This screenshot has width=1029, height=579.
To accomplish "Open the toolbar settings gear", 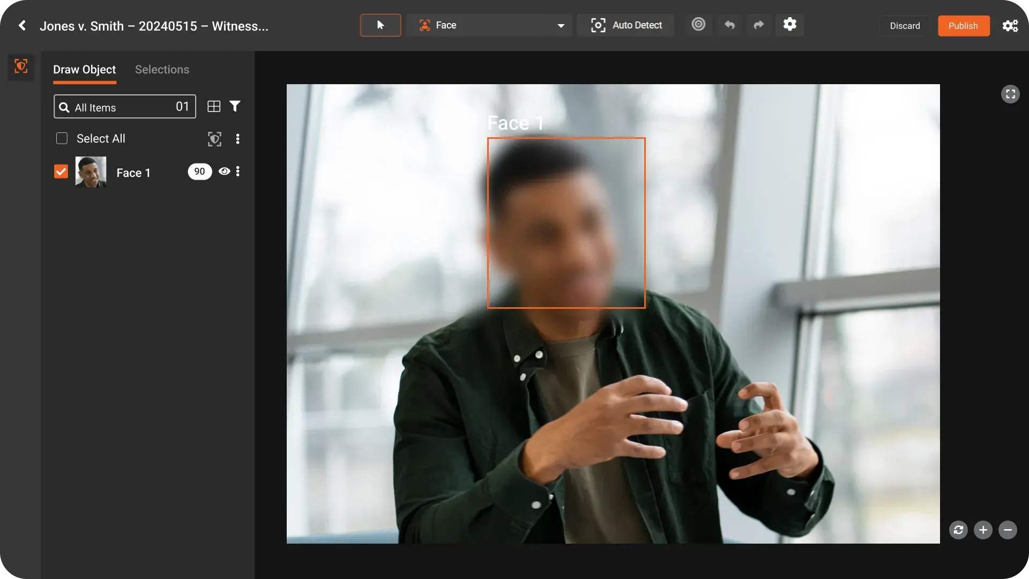I will pyautogui.click(x=789, y=25).
